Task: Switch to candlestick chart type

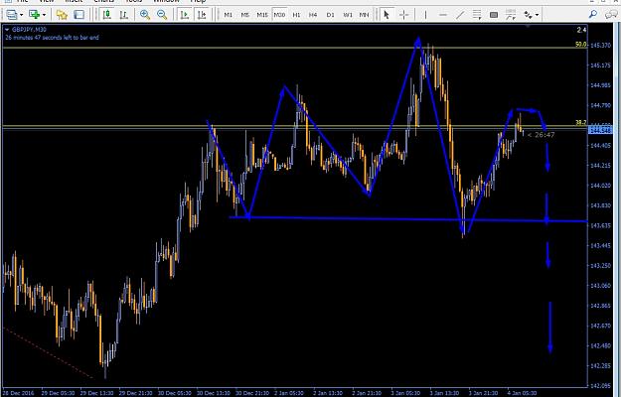Action: click(106, 15)
